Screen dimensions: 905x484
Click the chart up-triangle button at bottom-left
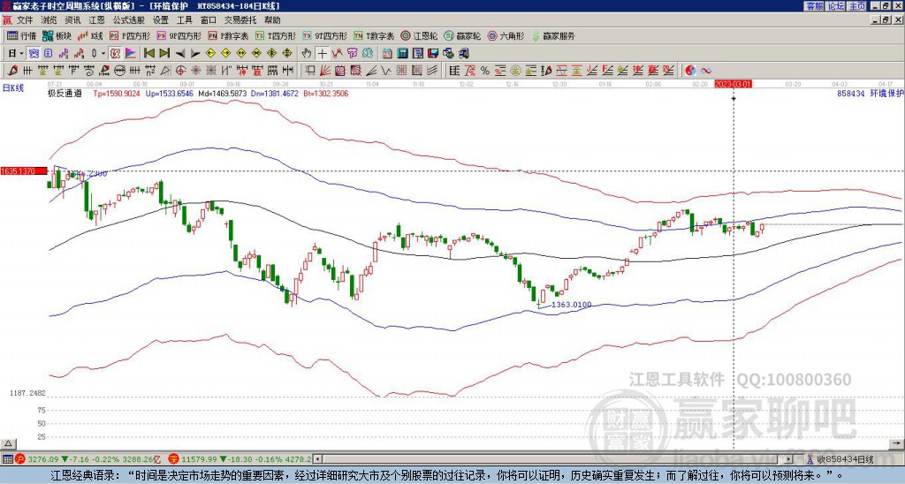tap(9, 443)
